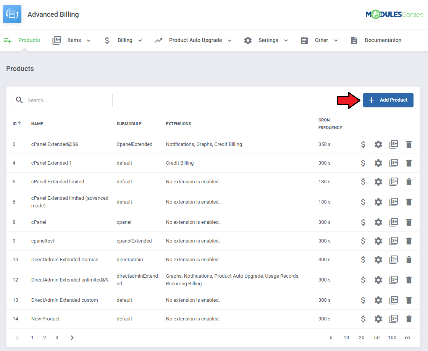Select 'DirectAdmin Extended Damian' name
The image size is (428, 351).
tap(65, 259)
